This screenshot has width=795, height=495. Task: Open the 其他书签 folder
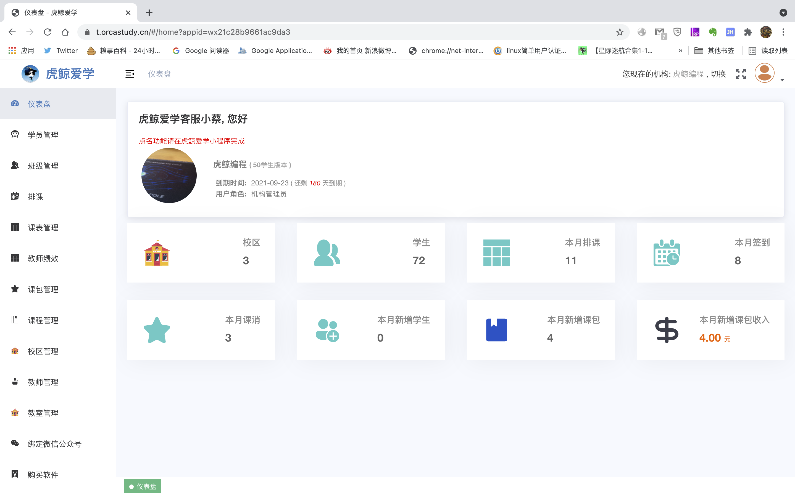714,50
